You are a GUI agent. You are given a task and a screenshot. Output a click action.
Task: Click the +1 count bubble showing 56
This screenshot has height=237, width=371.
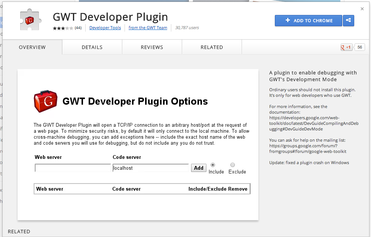pyautogui.click(x=359, y=47)
